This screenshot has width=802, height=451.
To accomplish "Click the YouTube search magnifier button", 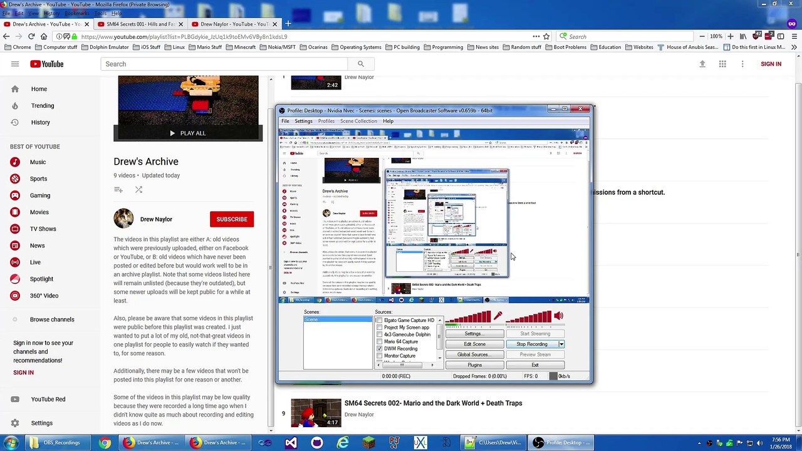I will tap(360, 64).
